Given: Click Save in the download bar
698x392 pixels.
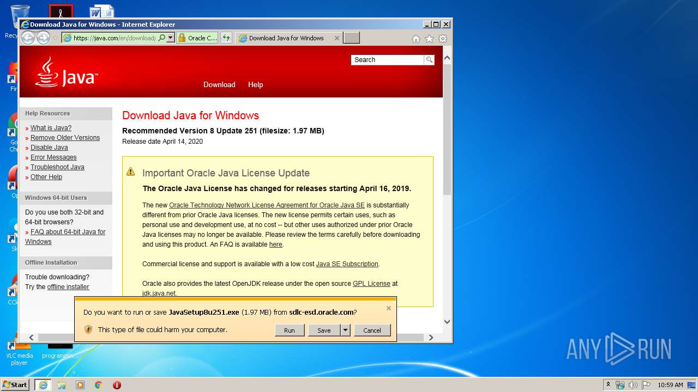Looking at the screenshot, I should (x=324, y=330).
